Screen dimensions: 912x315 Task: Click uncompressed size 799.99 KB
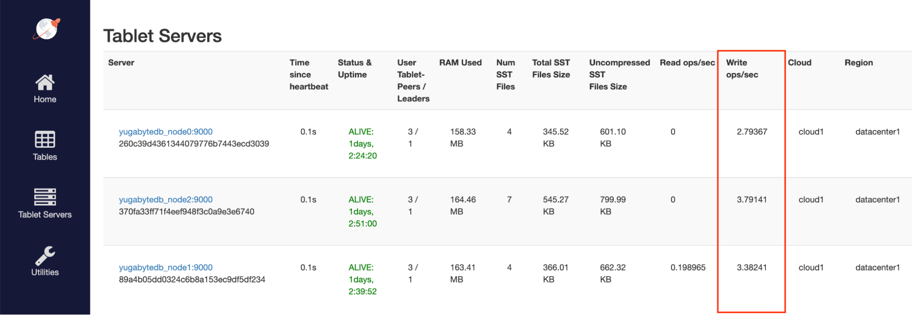click(x=613, y=206)
